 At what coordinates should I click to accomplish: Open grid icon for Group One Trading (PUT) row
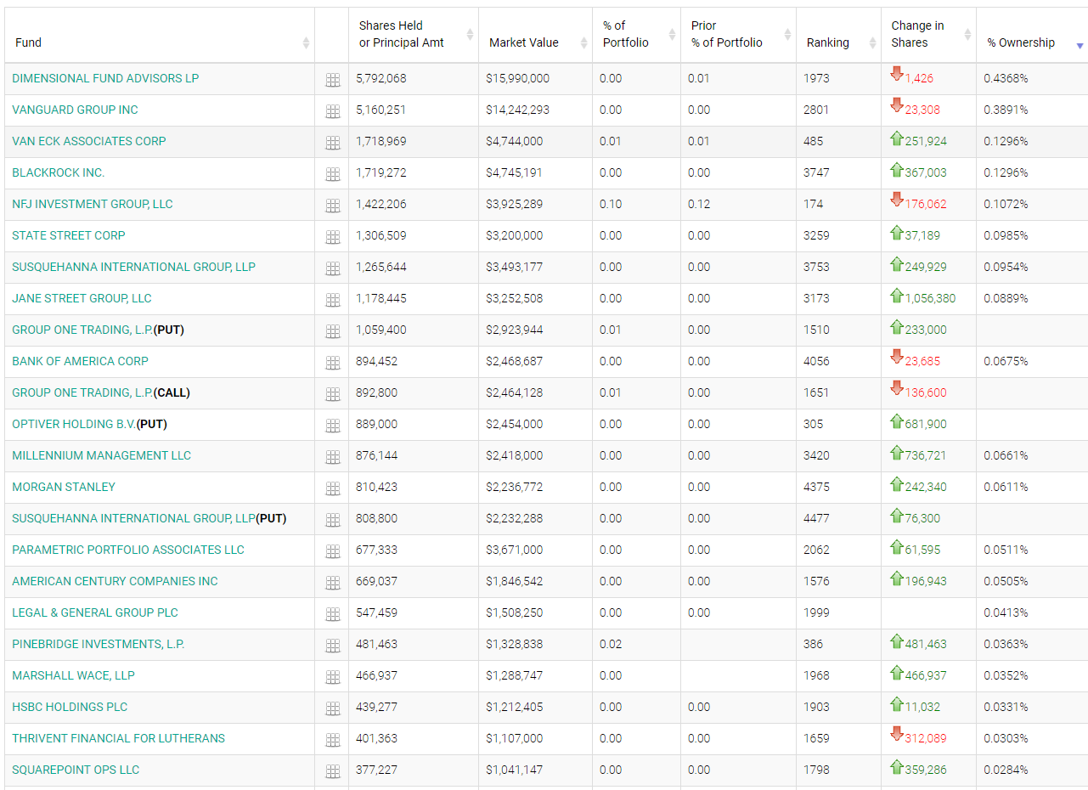pos(332,331)
